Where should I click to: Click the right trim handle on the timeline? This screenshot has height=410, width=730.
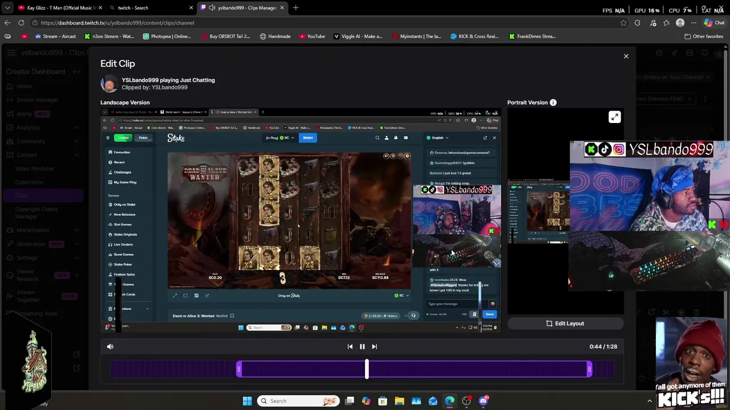click(x=589, y=370)
